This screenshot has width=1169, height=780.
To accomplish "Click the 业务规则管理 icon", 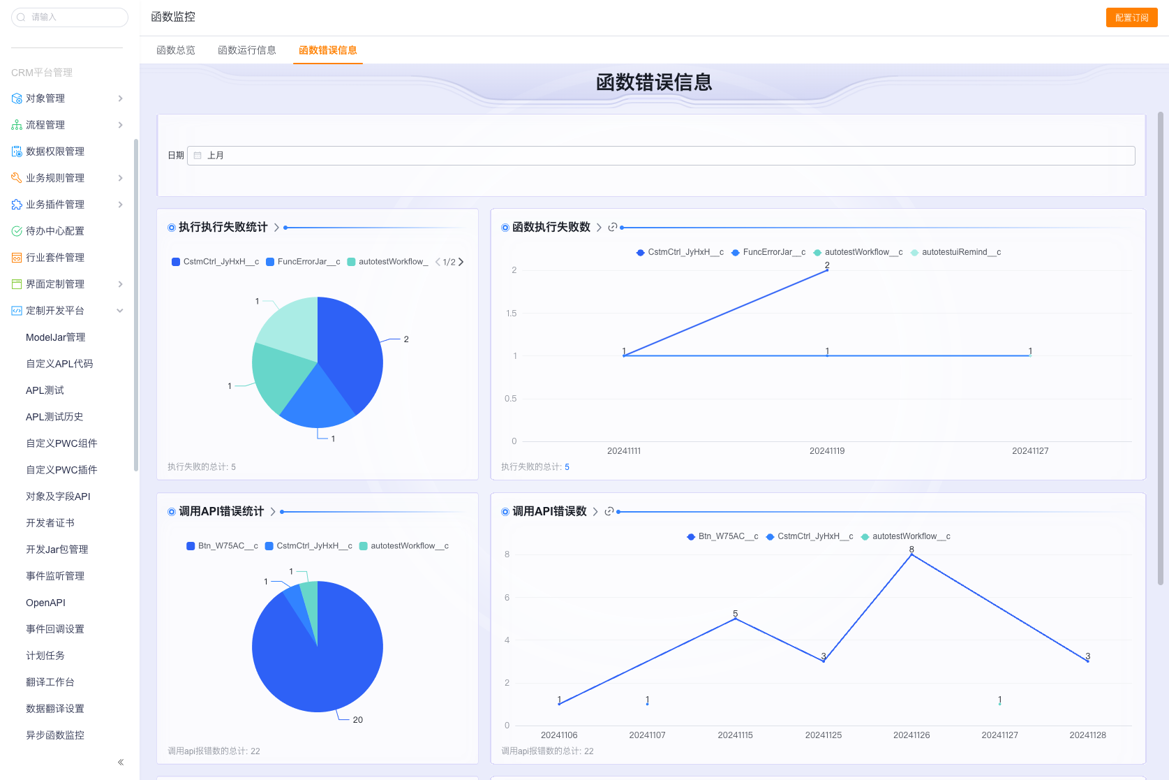I will (17, 178).
